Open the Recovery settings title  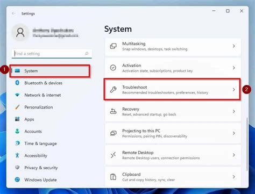click(131, 109)
